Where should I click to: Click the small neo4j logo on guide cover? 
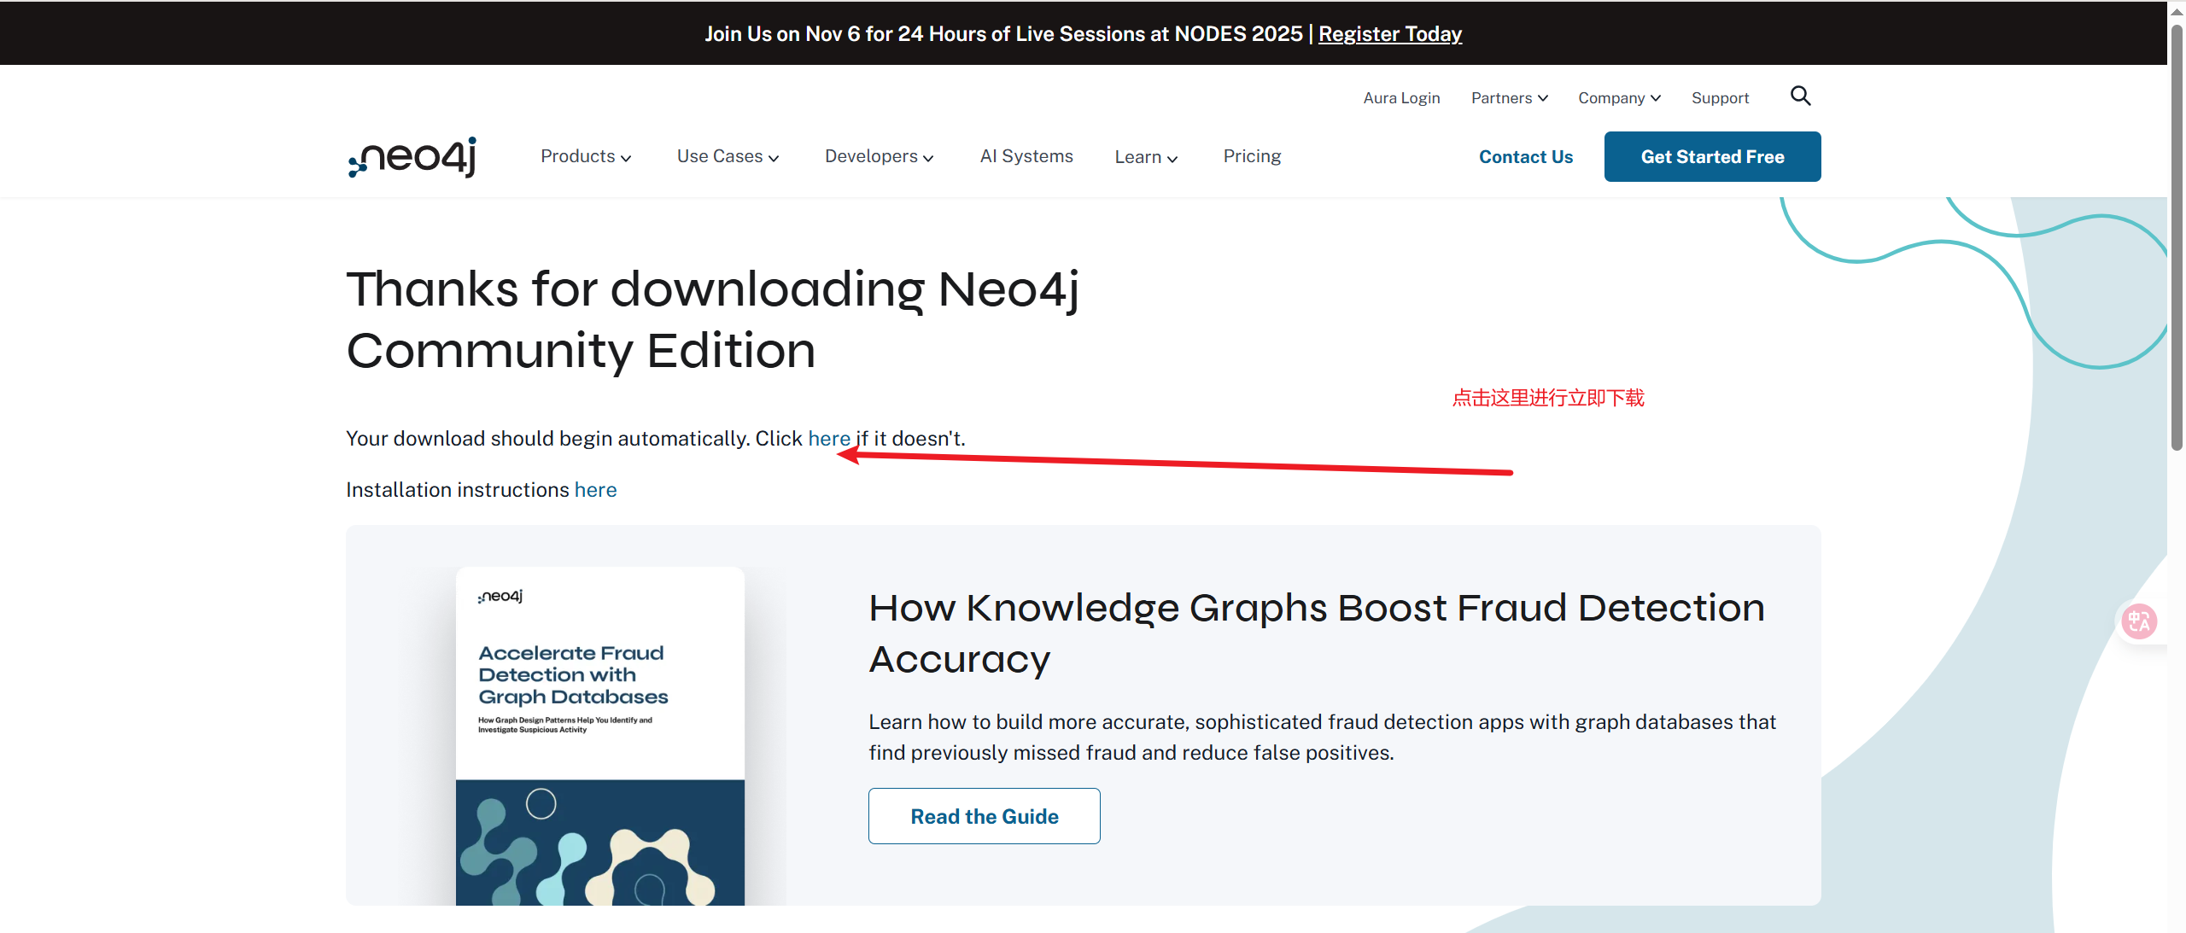pyautogui.click(x=500, y=596)
